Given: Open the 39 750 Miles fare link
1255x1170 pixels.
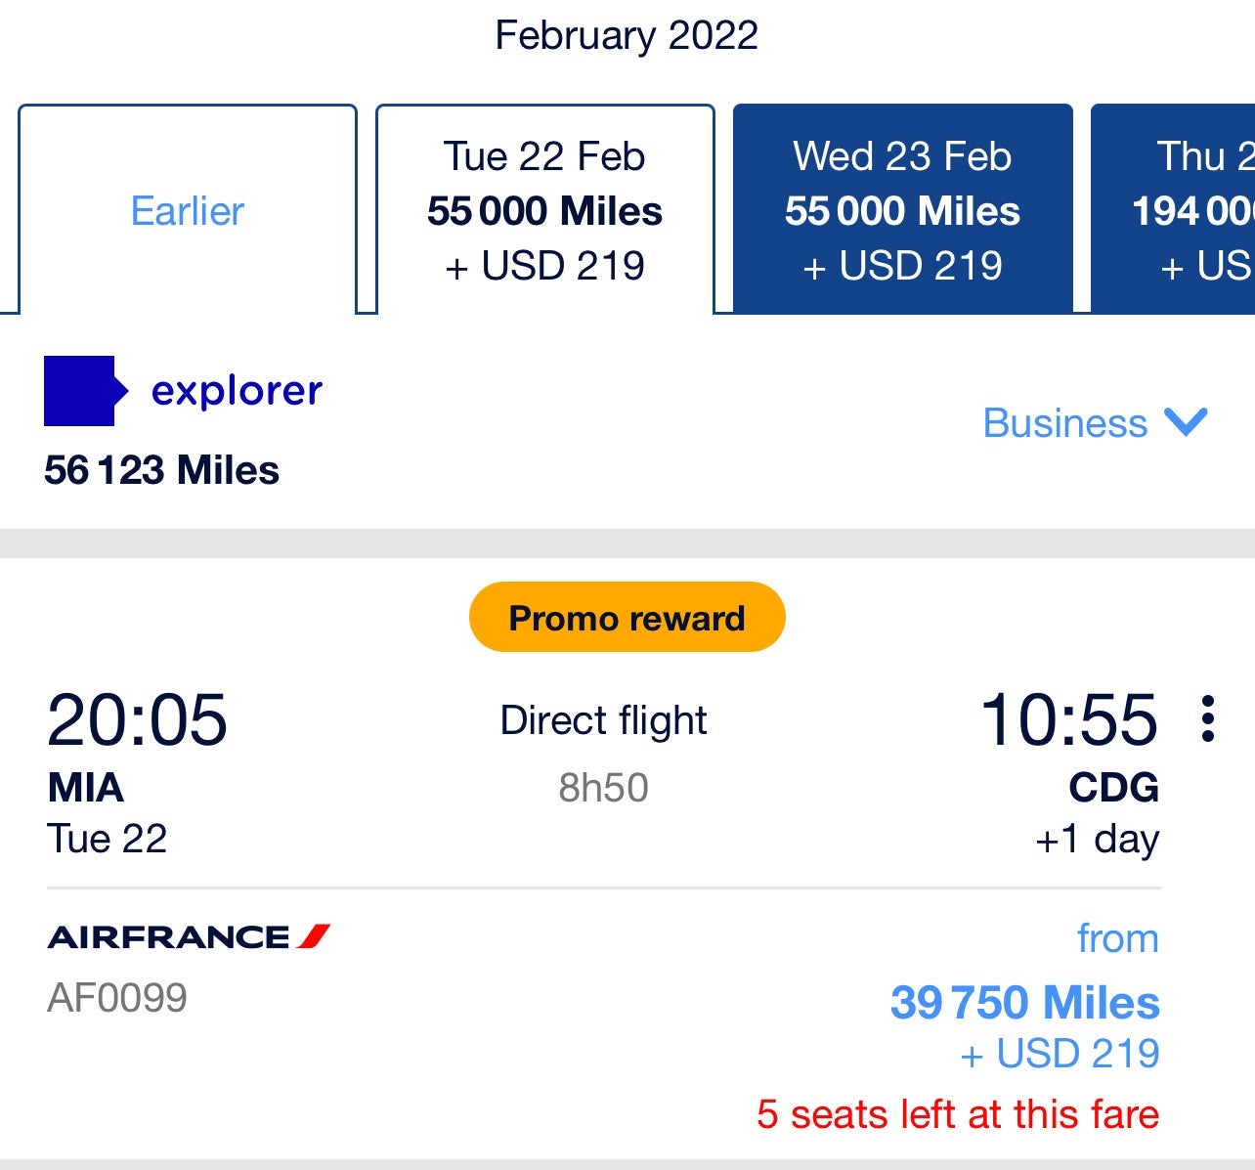Looking at the screenshot, I should (x=1022, y=1003).
